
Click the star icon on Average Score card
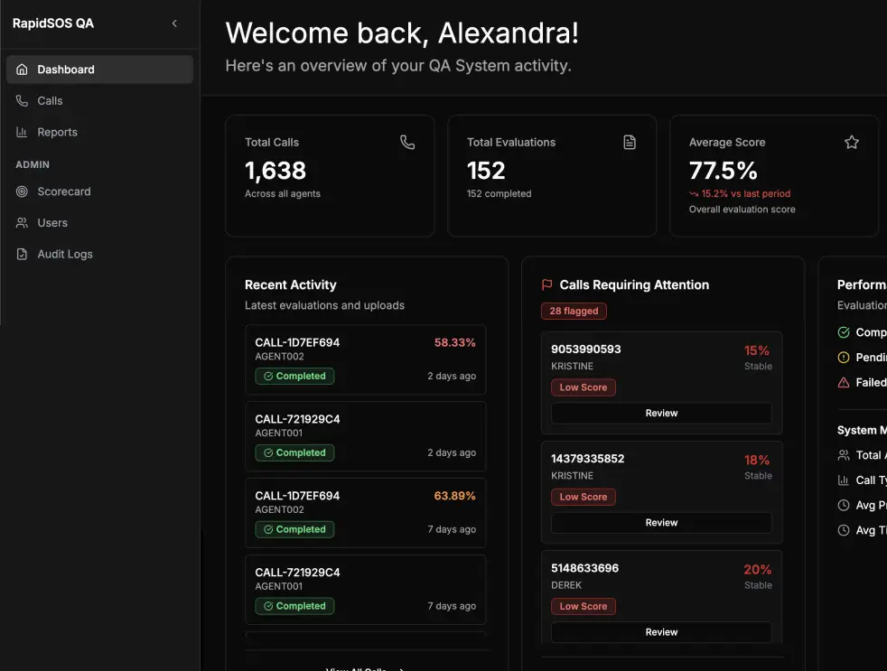pyautogui.click(x=851, y=142)
